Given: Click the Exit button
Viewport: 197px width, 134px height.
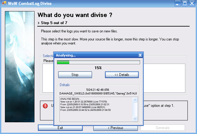Looking at the screenshot, I should coord(60,128).
